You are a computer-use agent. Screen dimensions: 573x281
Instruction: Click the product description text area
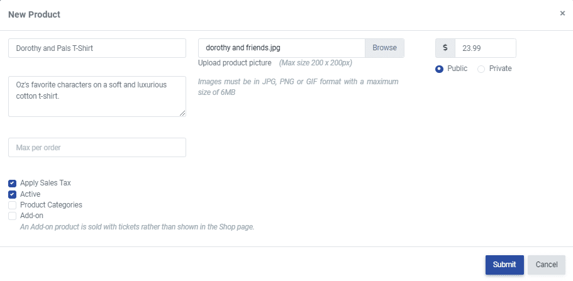97,96
